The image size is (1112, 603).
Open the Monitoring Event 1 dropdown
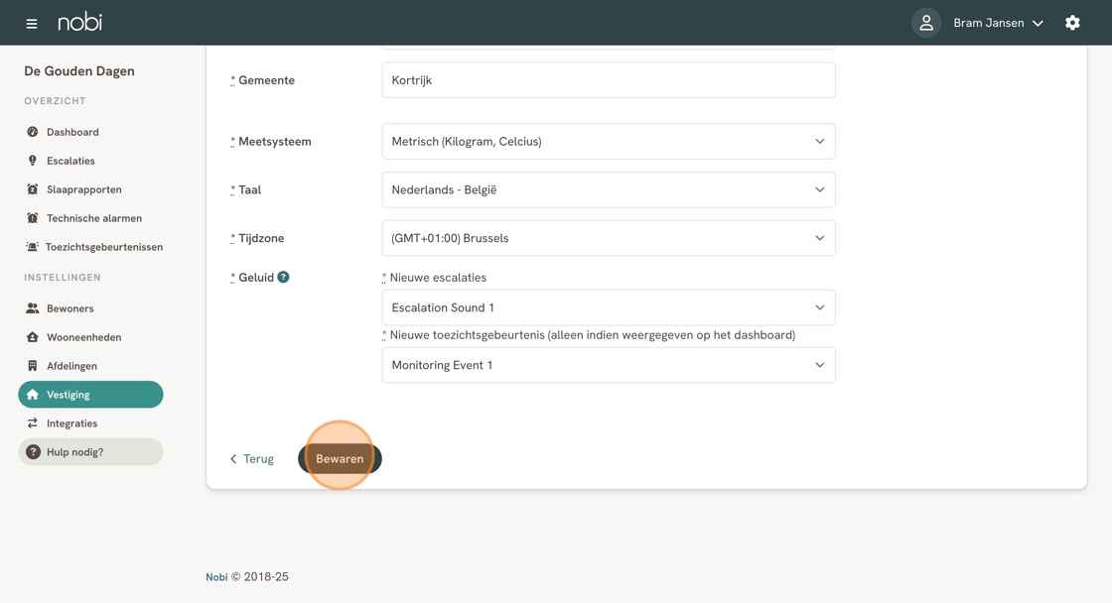(x=608, y=365)
